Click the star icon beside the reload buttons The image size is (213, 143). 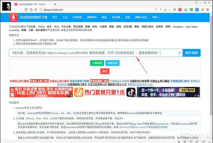pyautogui.click(x=36, y=10)
